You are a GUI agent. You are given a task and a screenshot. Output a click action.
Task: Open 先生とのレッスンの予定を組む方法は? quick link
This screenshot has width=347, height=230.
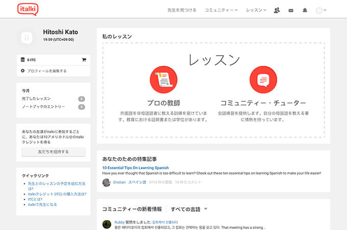(x=57, y=186)
